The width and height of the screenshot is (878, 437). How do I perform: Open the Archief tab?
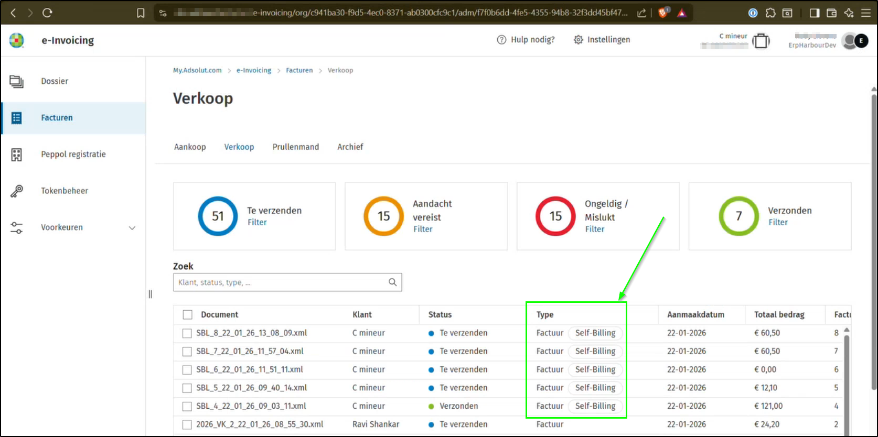point(350,147)
